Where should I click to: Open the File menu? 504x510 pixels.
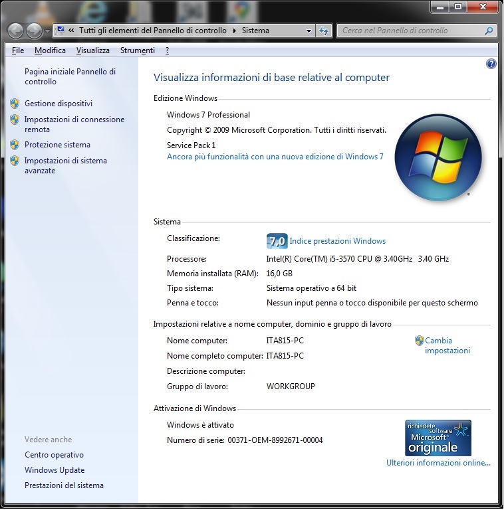[18, 50]
